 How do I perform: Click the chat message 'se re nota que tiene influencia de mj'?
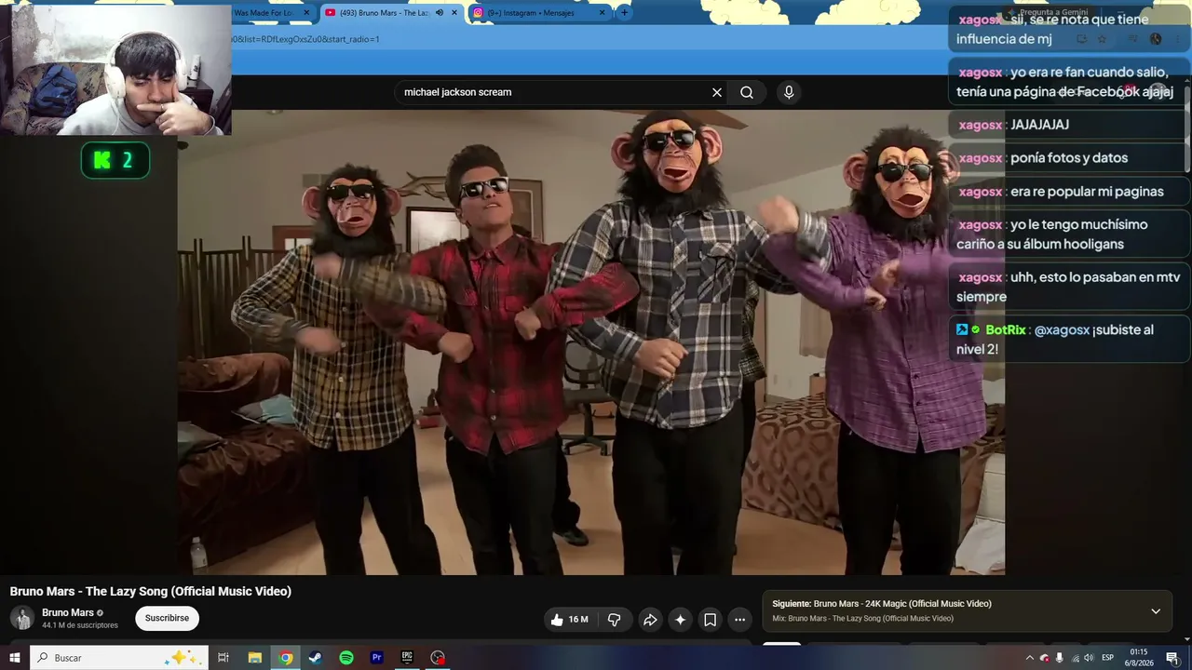pyautogui.click(x=1069, y=29)
